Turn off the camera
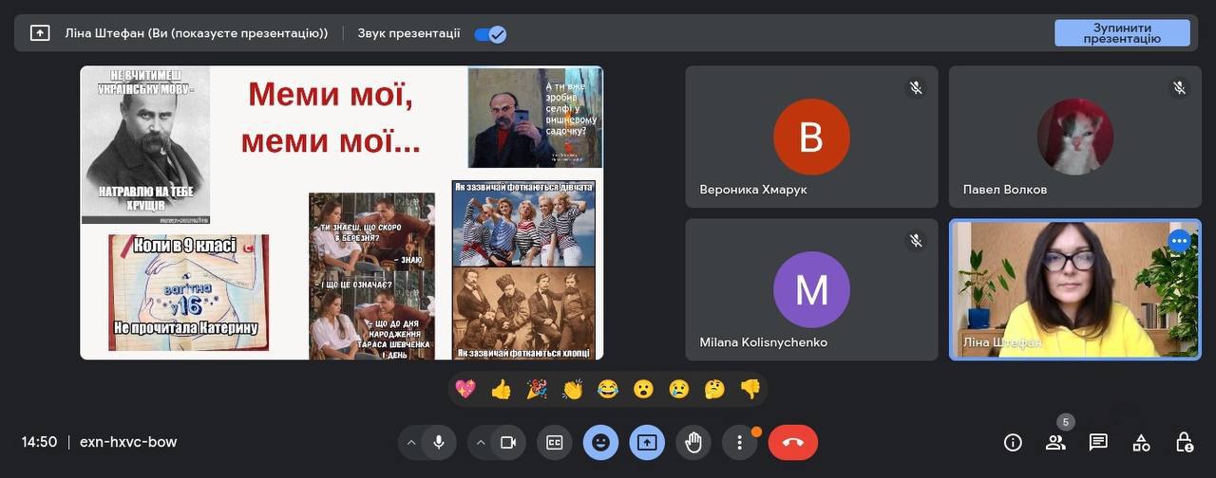Image resolution: width=1216 pixels, height=478 pixels. pyautogui.click(x=507, y=442)
